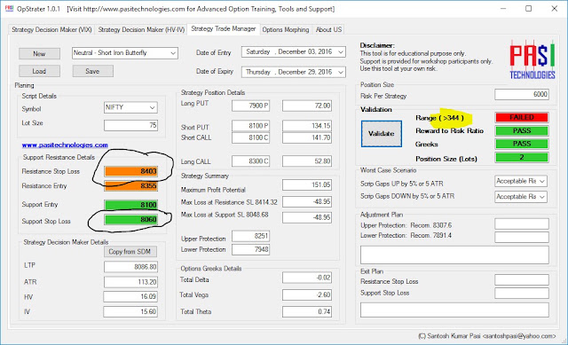Open the Date of Entry date picker
Screen dimensions: 568x345
tap(341, 52)
